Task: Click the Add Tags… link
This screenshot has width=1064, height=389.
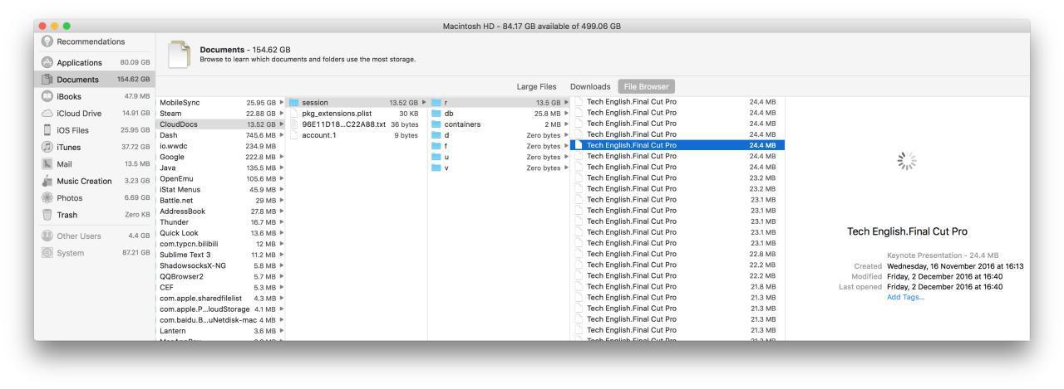Action: (x=905, y=298)
